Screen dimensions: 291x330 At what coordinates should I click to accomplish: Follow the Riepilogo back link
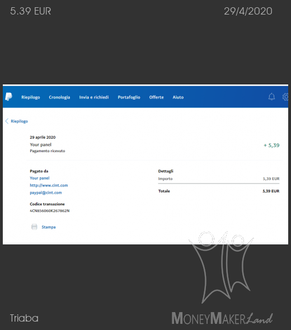[20, 121]
